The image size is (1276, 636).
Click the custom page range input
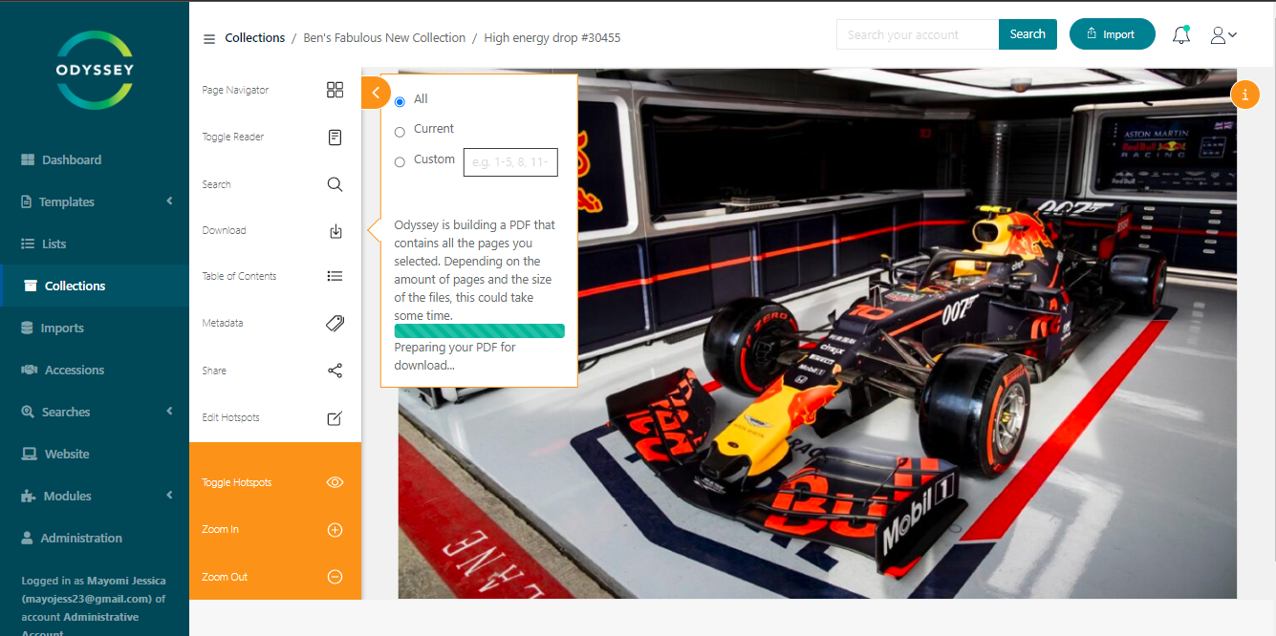[510, 162]
